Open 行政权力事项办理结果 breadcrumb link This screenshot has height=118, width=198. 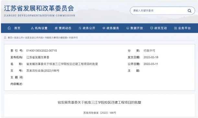[56, 38]
